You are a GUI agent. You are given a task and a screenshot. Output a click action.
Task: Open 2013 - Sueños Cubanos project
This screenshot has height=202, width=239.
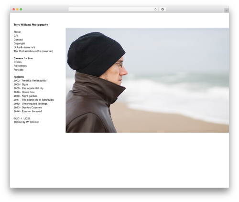[28, 107]
